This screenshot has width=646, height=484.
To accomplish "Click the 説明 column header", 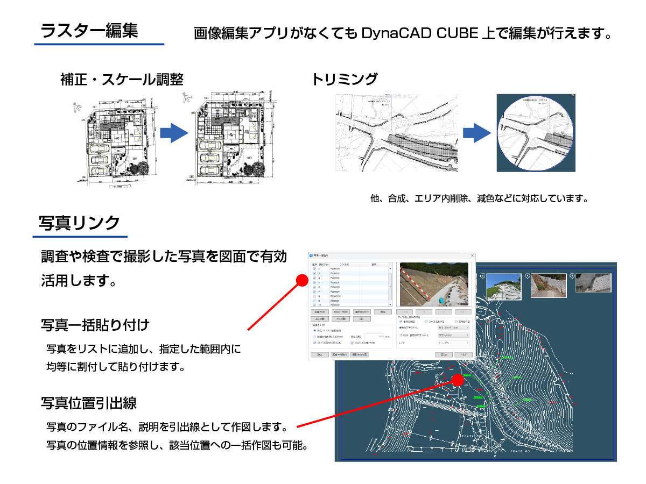I will click(373, 265).
